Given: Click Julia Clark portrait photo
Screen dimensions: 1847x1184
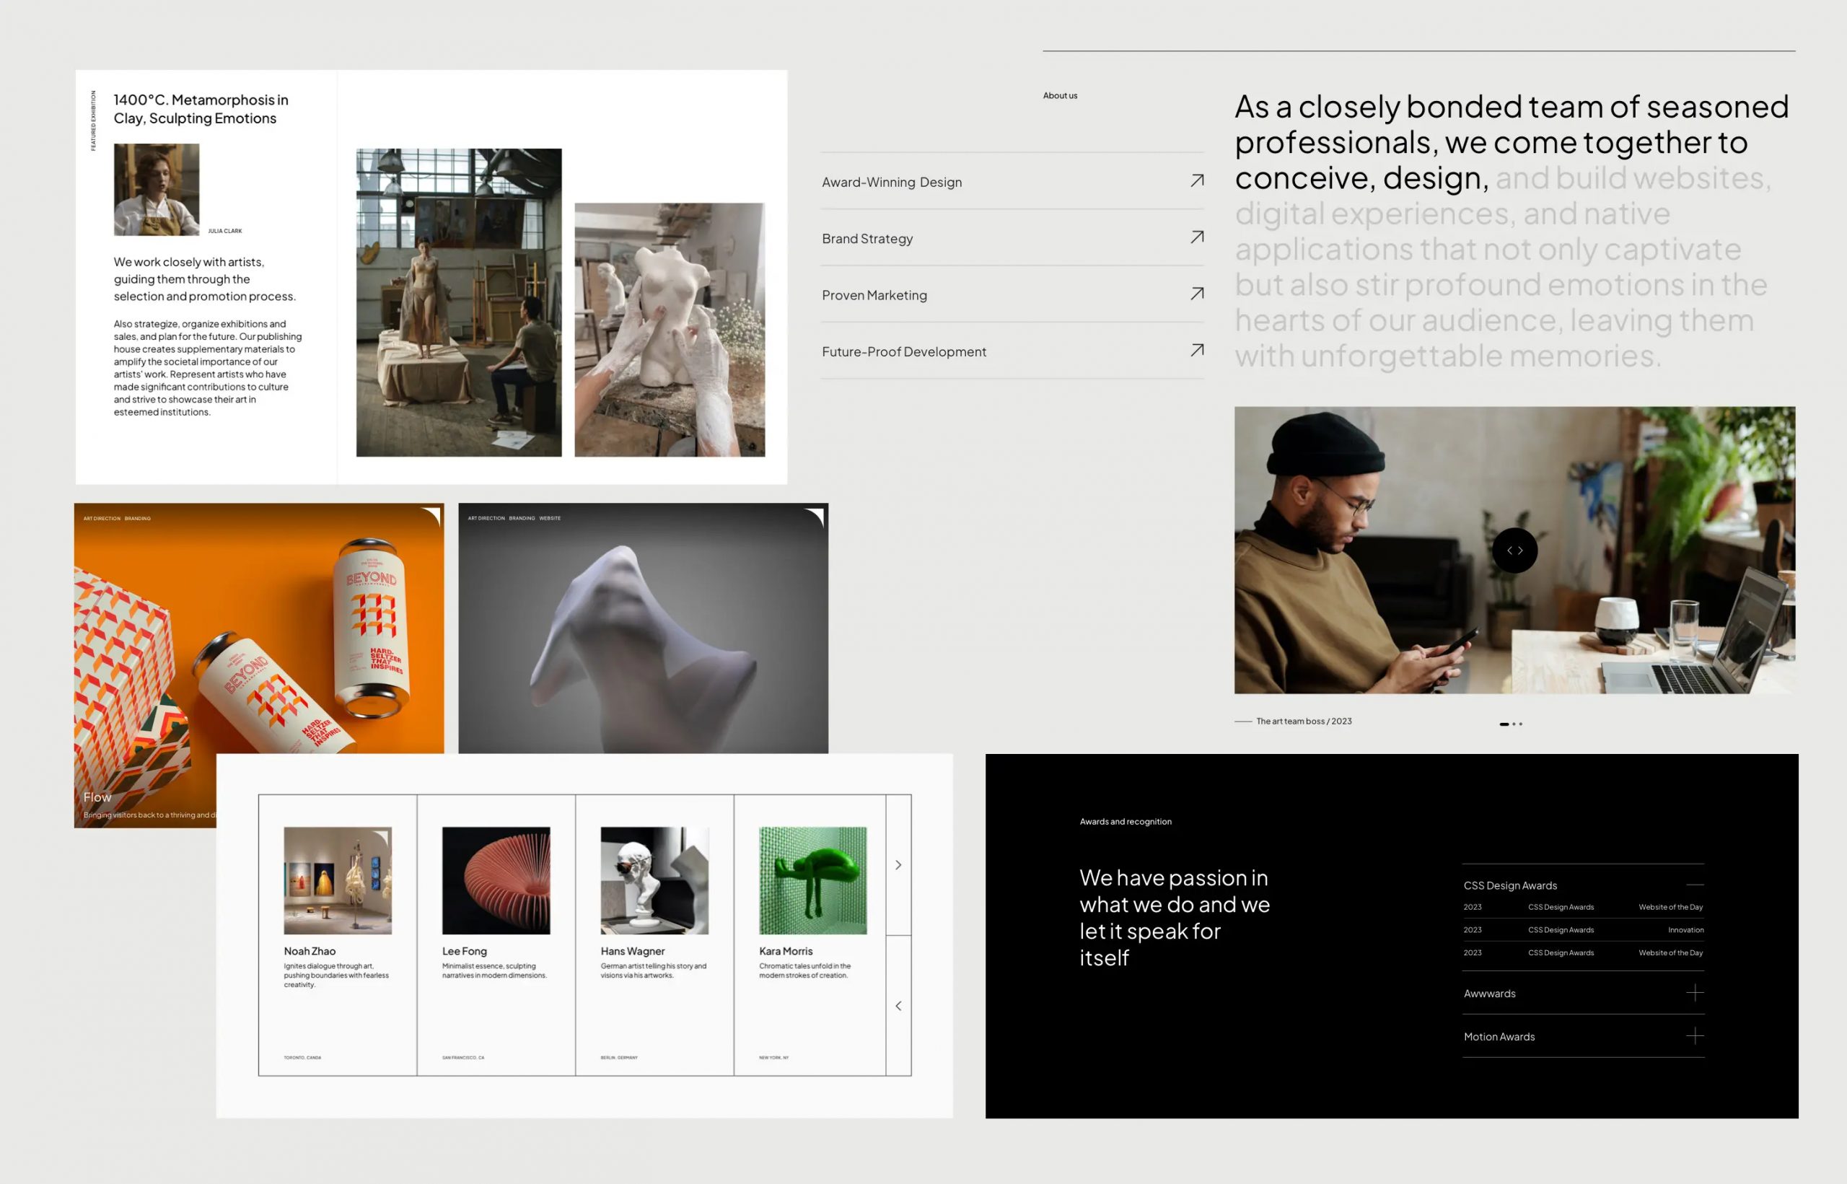Looking at the screenshot, I should (156, 189).
